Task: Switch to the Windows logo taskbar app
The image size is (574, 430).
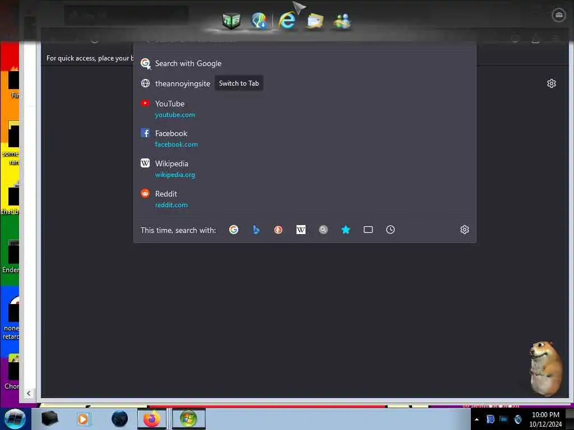Action: tap(188, 419)
